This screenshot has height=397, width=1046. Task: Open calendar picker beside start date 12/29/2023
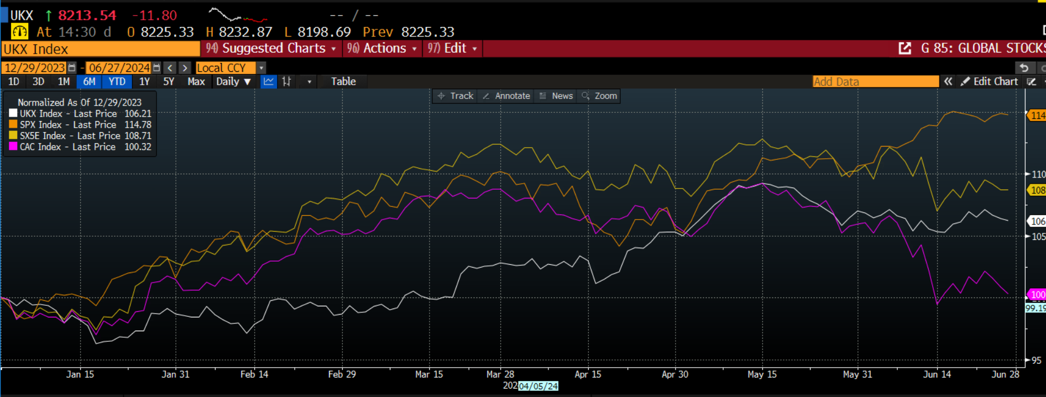[x=72, y=67]
